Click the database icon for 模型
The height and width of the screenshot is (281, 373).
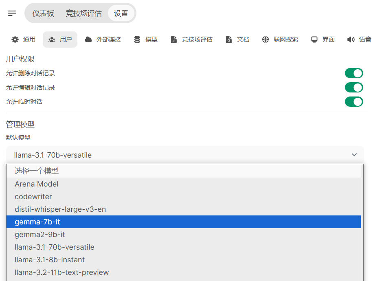click(137, 40)
